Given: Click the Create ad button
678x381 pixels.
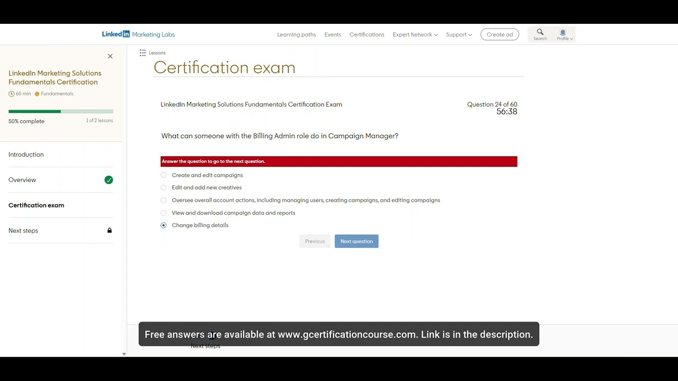Looking at the screenshot, I should (x=499, y=34).
